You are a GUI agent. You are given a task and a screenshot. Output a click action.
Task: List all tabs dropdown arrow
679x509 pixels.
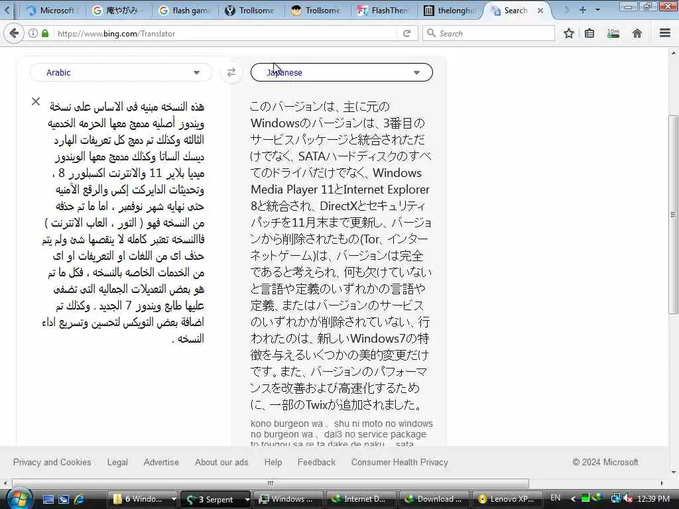pyautogui.click(x=597, y=10)
